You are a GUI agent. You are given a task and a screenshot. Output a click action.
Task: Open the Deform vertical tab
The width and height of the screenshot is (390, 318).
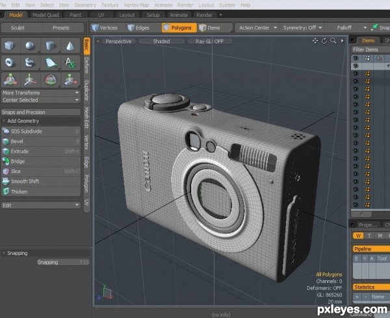[x=86, y=66]
